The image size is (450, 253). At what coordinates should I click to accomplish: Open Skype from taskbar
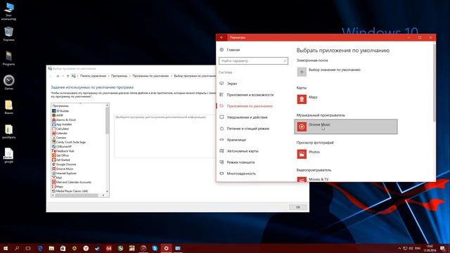click(155, 248)
